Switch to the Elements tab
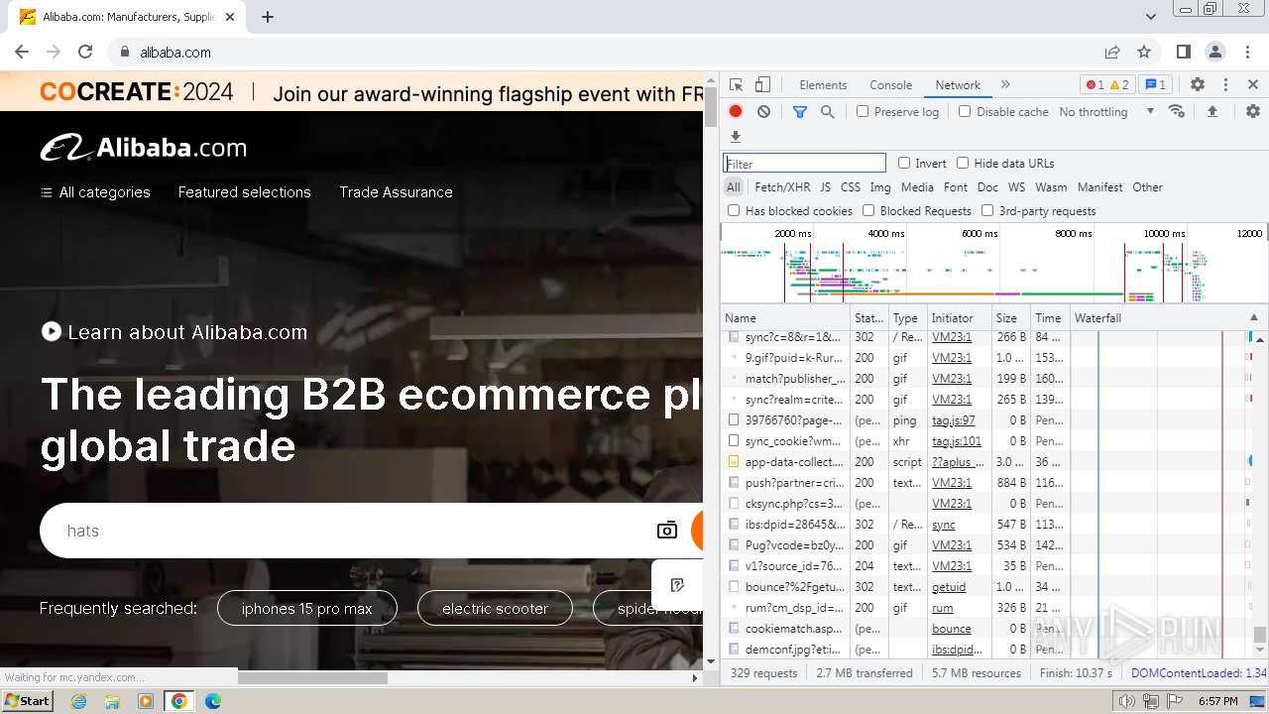The image size is (1269, 714). coord(823,85)
